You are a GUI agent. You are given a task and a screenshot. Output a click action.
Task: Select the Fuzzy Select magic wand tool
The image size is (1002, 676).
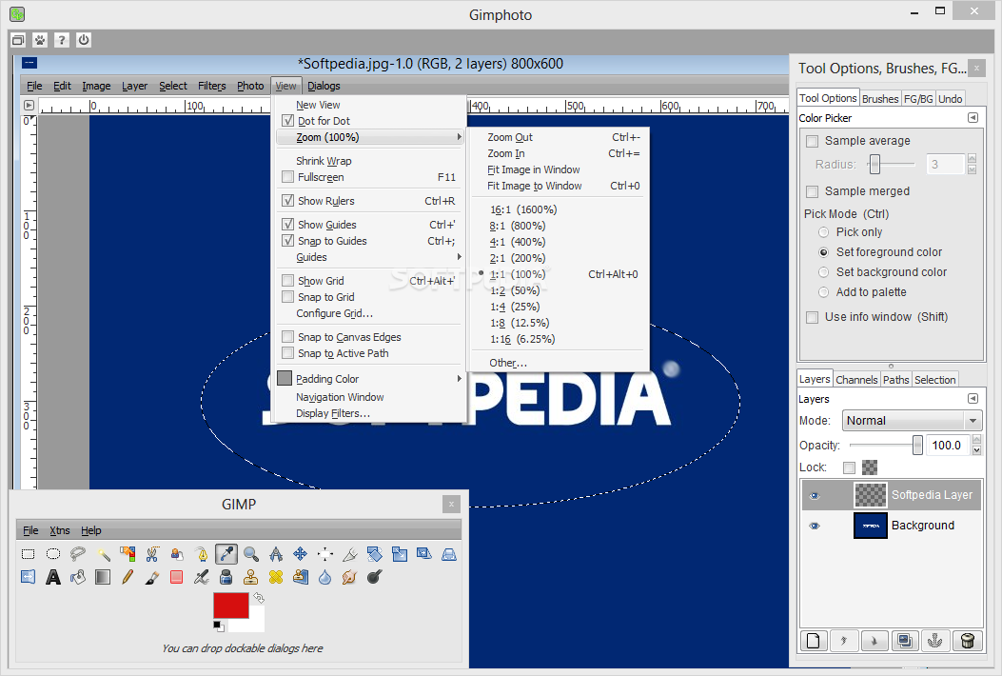103,554
